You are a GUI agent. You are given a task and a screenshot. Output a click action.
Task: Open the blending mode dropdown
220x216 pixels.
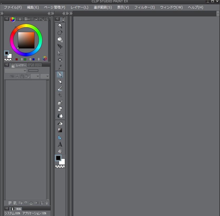[x=16, y=71]
